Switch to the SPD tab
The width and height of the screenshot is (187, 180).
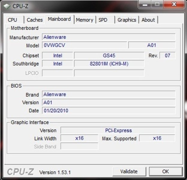[105, 20]
